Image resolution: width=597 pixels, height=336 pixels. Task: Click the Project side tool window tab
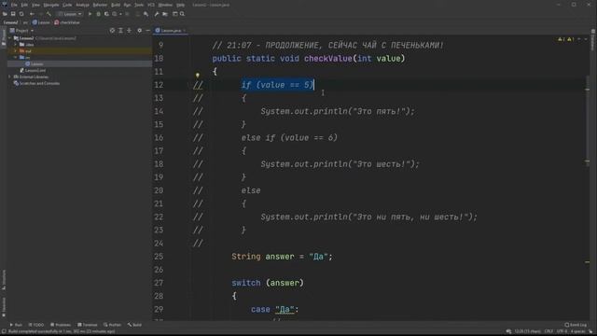4,38
